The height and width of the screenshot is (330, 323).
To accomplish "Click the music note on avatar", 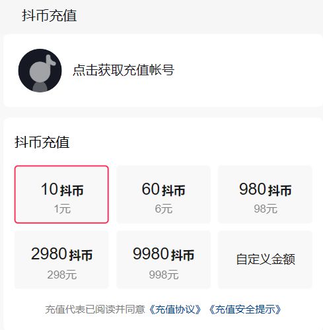I will point(51,61).
